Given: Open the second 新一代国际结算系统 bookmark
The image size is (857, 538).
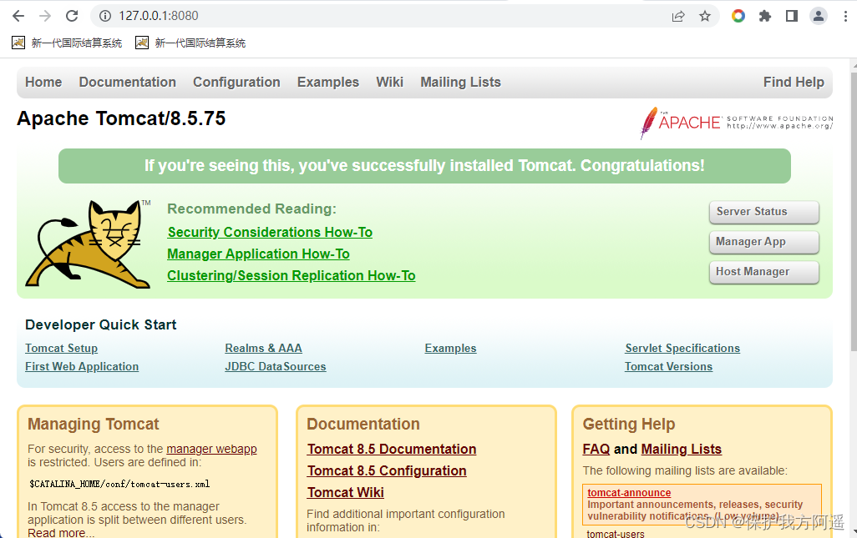Looking at the screenshot, I should click(190, 43).
